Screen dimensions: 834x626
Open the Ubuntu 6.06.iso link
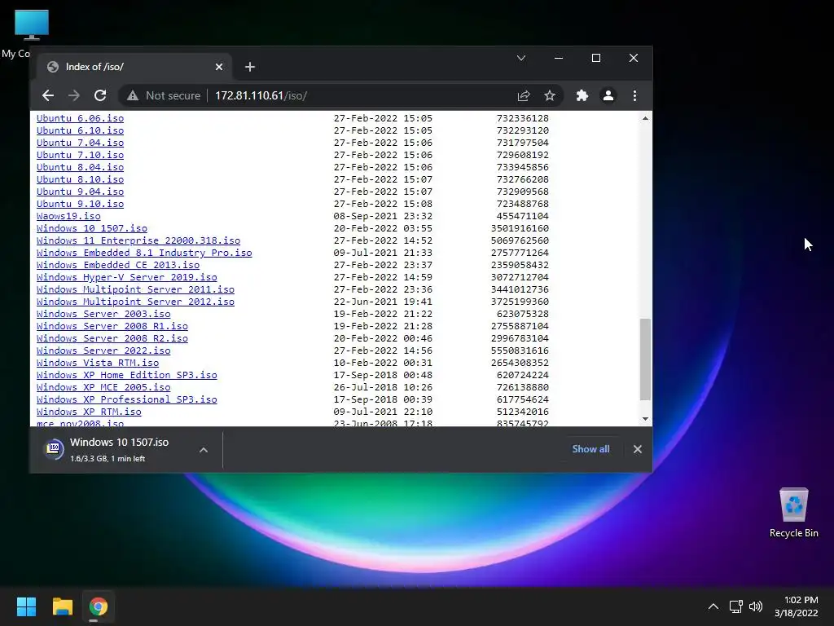[80, 118]
